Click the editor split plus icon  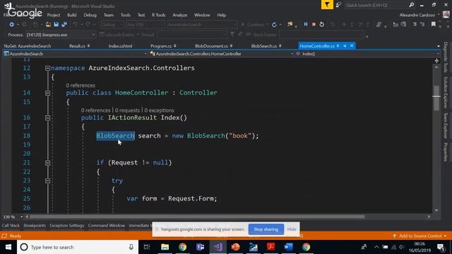[x=436, y=61]
